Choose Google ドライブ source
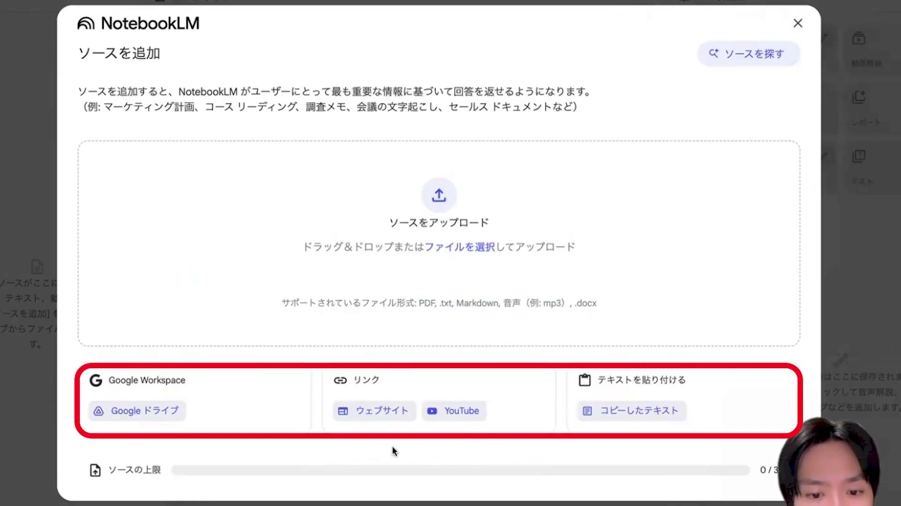 pos(137,411)
